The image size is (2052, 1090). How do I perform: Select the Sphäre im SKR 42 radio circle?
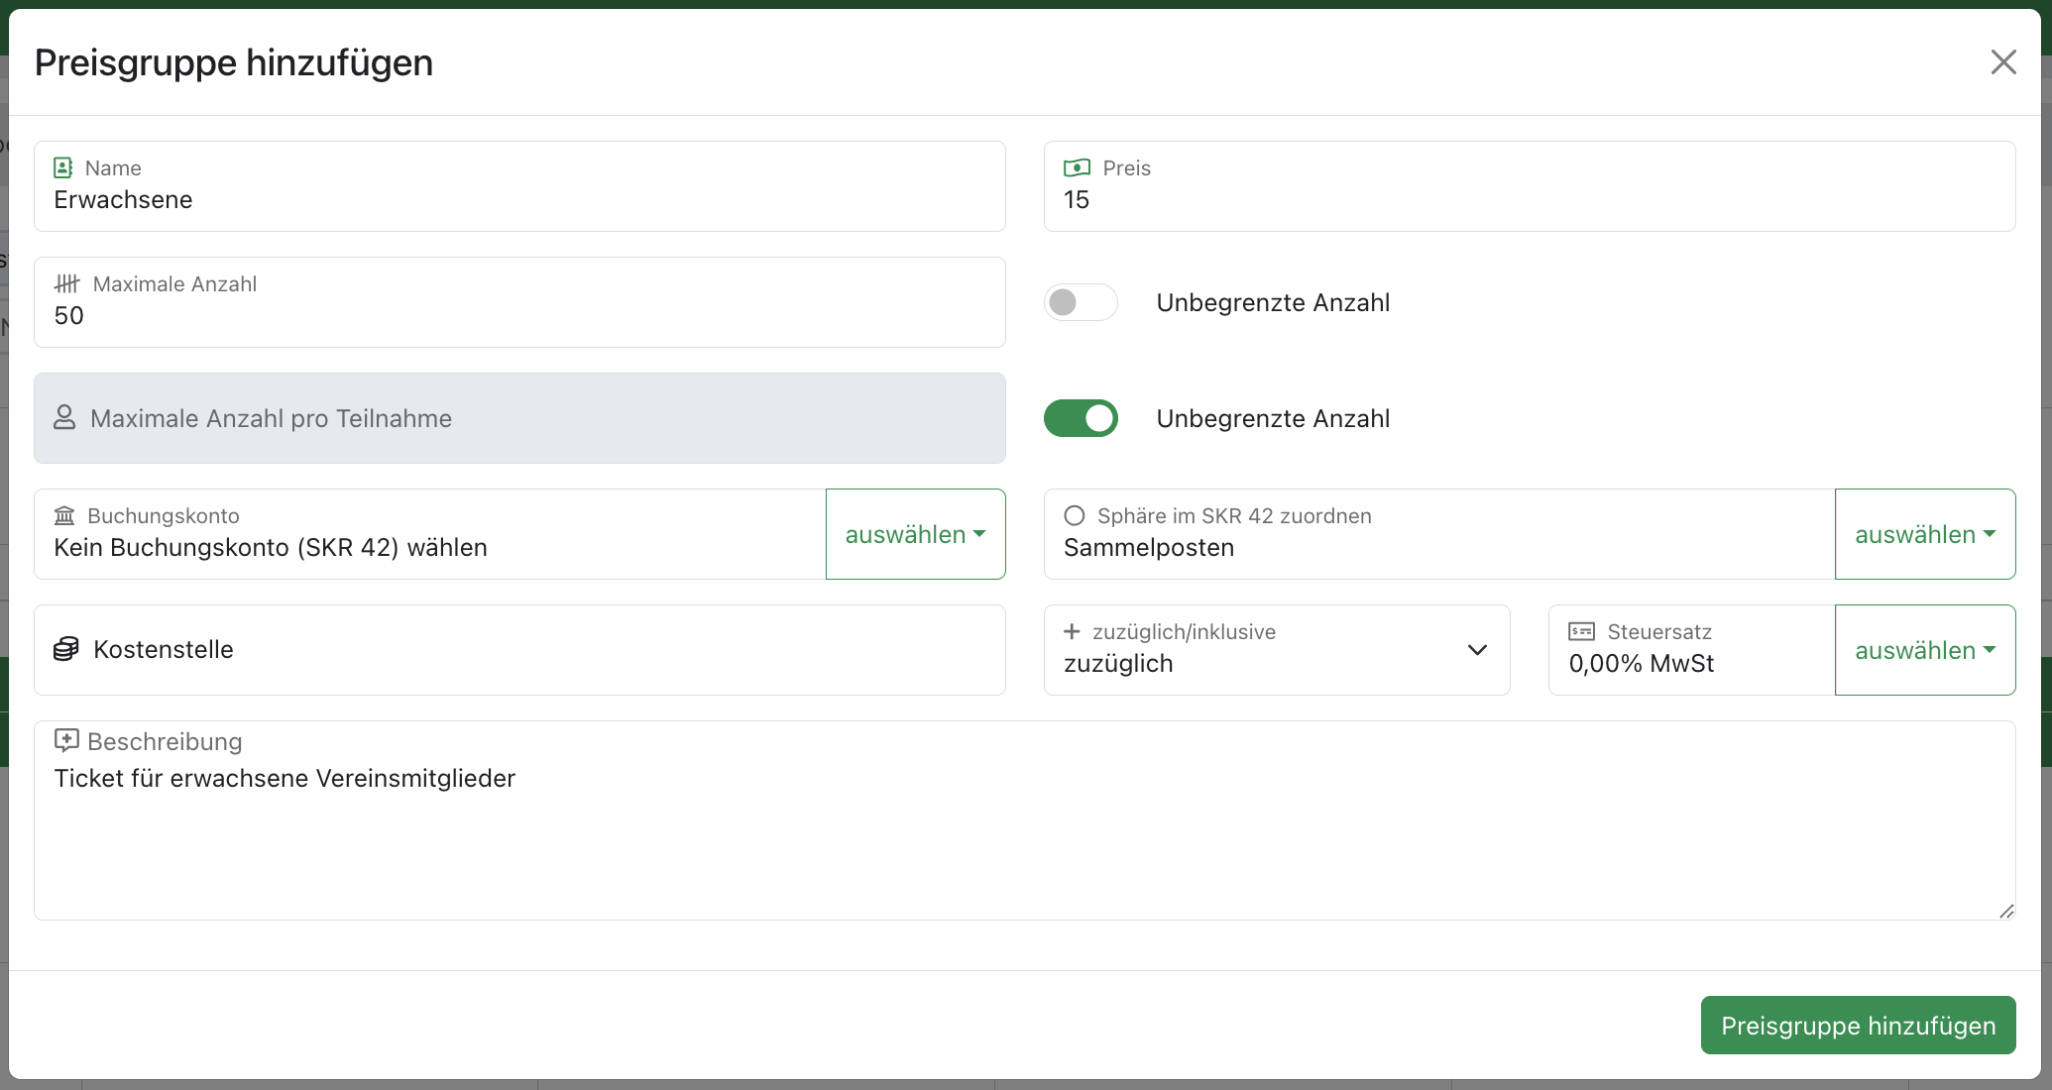1075,515
